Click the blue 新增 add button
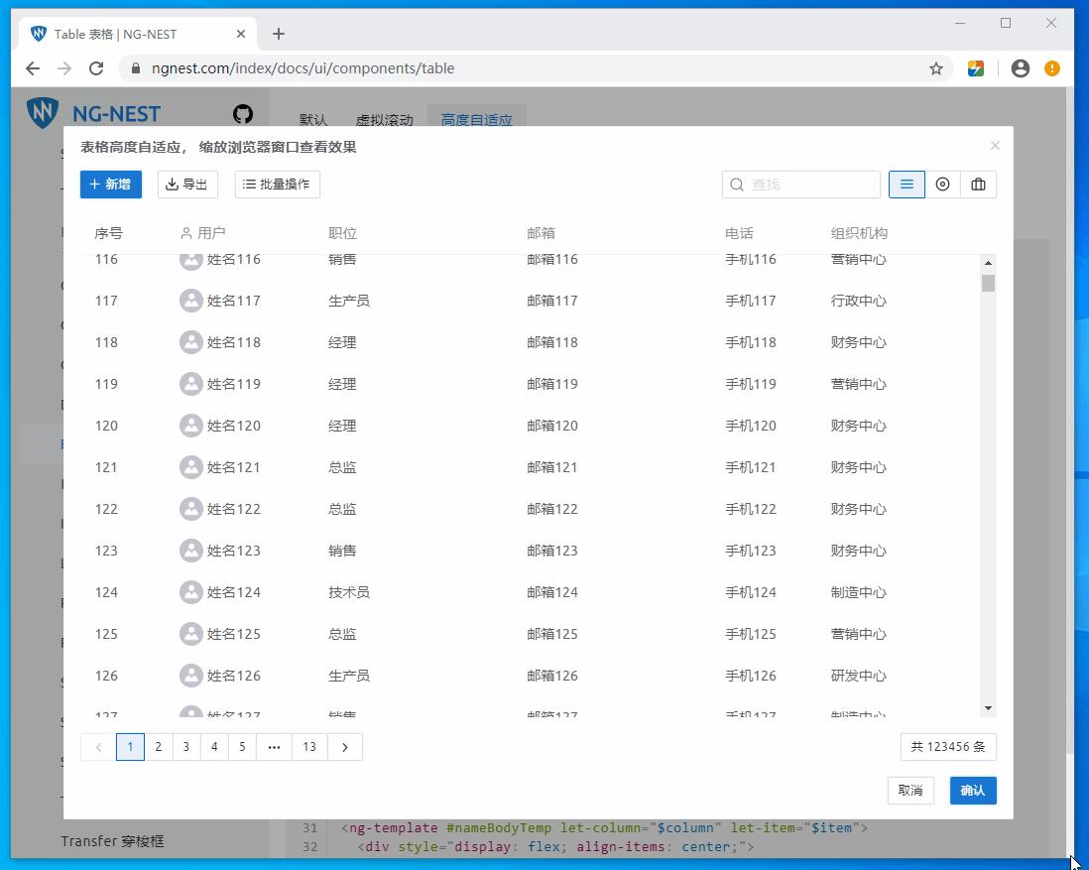1089x870 pixels. (110, 184)
